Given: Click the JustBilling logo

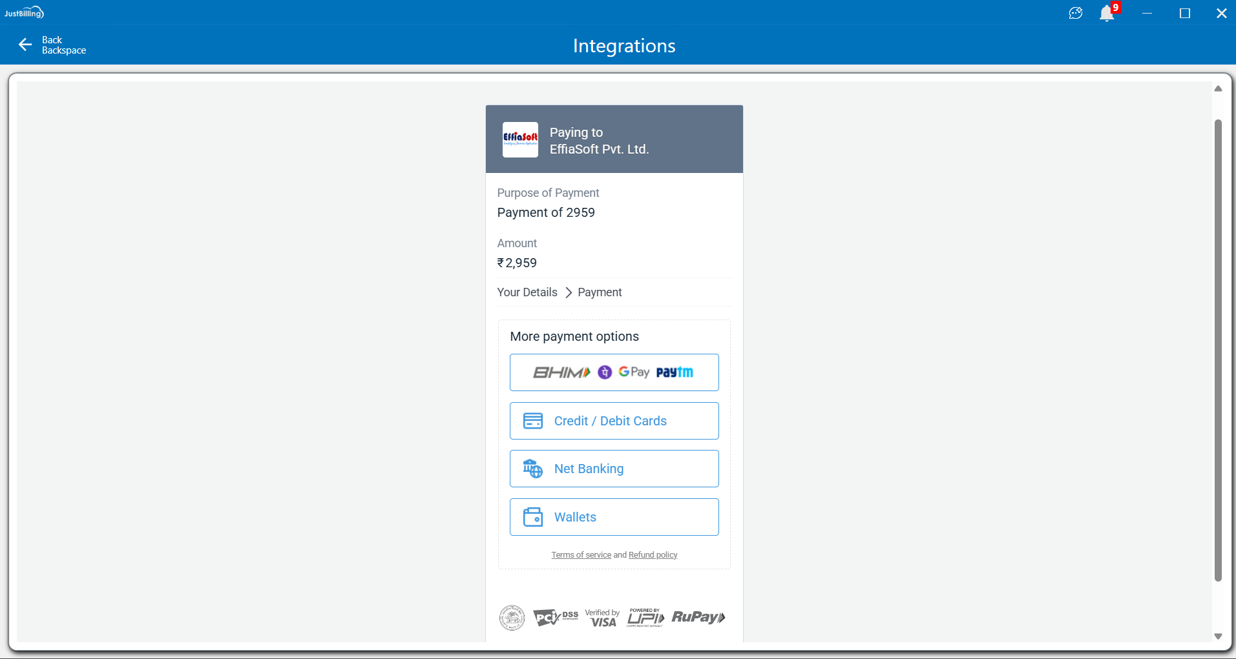Looking at the screenshot, I should click(24, 13).
